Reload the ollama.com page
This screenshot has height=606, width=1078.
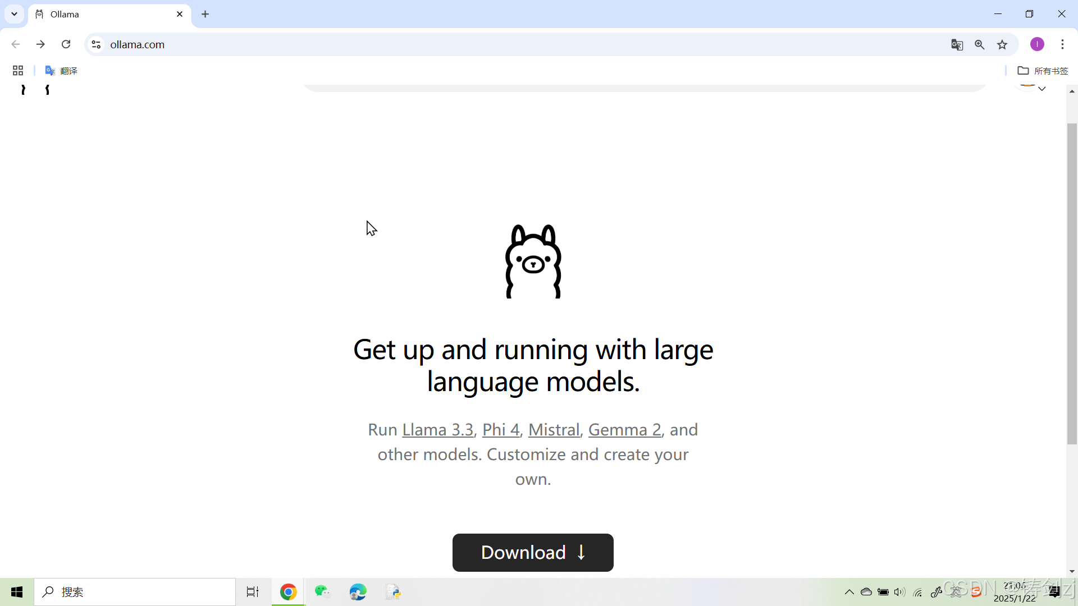coord(66,44)
